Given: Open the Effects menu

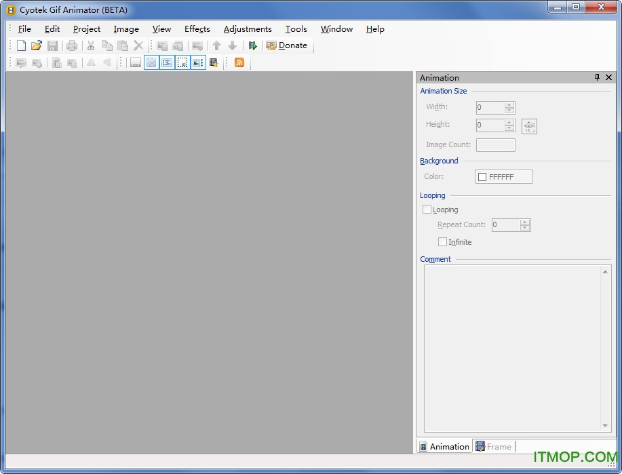Looking at the screenshot, I should pos(197,29).
